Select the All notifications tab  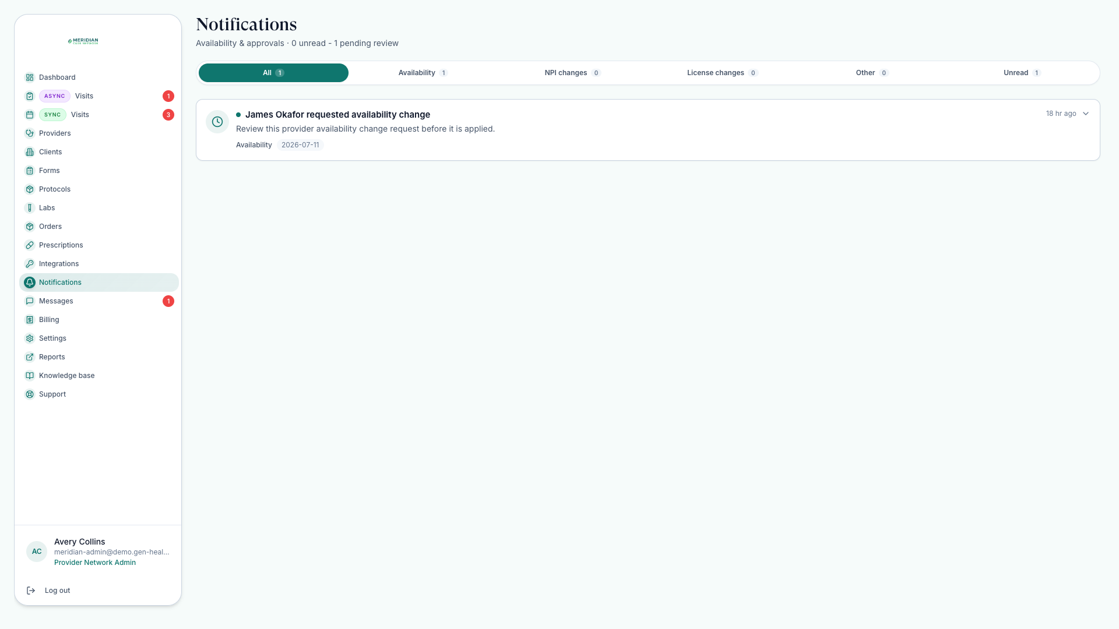point(273,73)
